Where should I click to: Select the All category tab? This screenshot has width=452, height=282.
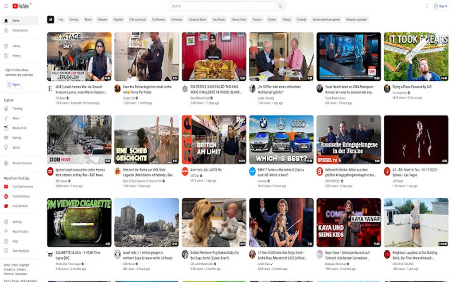tap(50, 19)
